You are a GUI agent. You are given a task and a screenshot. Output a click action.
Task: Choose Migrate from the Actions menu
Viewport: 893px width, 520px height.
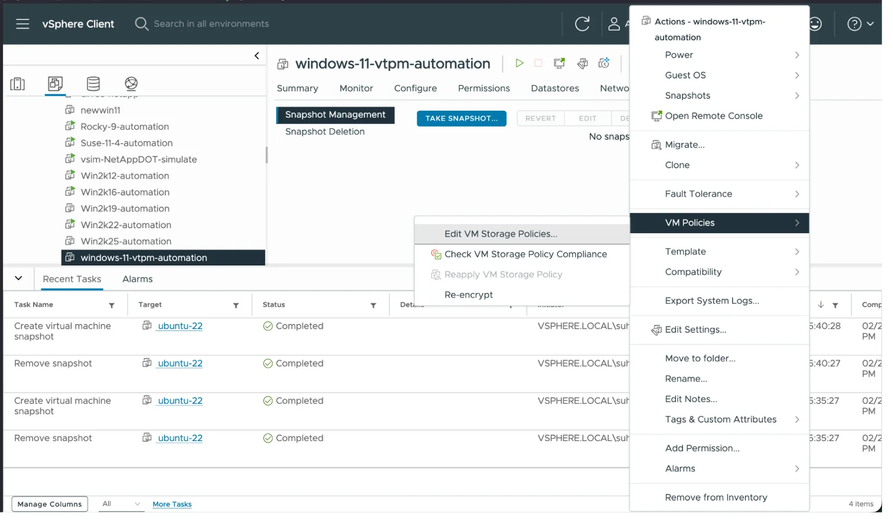point(684,144)
